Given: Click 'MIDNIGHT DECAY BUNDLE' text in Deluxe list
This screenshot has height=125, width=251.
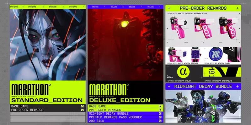Looking at the screenshot, I should [109, 113].
